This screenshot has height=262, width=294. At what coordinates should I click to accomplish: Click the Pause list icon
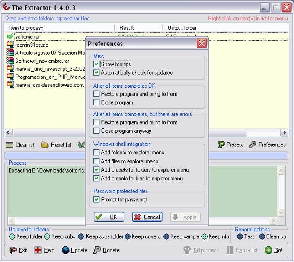[230, 250]
